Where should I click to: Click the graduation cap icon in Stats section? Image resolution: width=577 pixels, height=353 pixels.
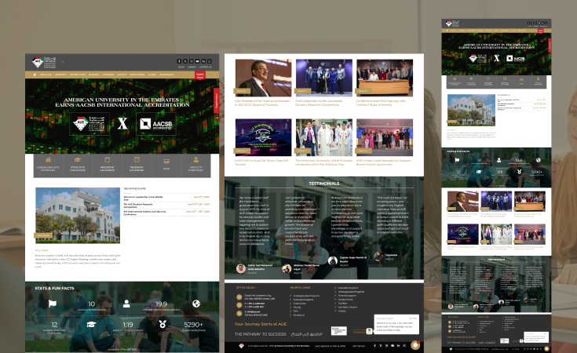pyautogui.click(x=91, y=324)
